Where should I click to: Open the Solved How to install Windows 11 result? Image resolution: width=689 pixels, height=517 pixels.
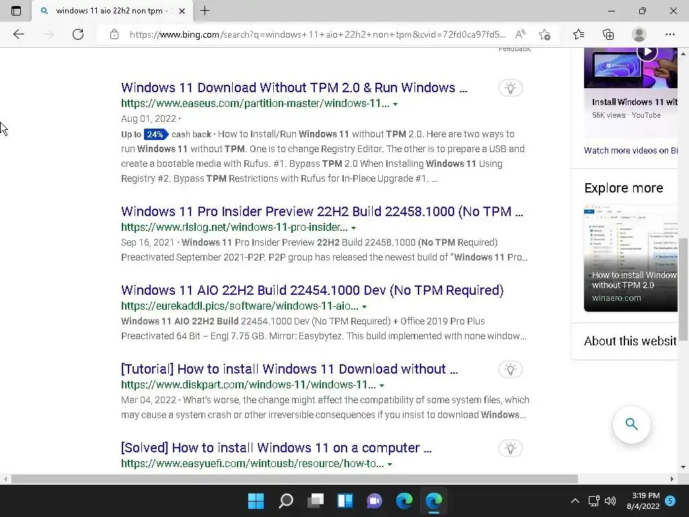pos(276,448)
